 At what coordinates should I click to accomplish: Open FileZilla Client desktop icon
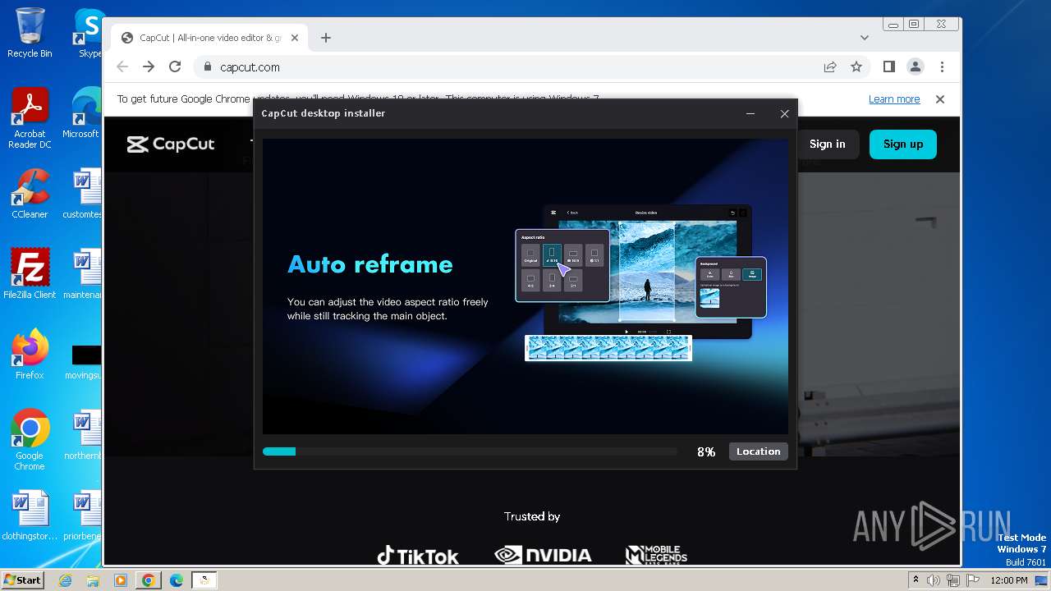tap(30, 274)
